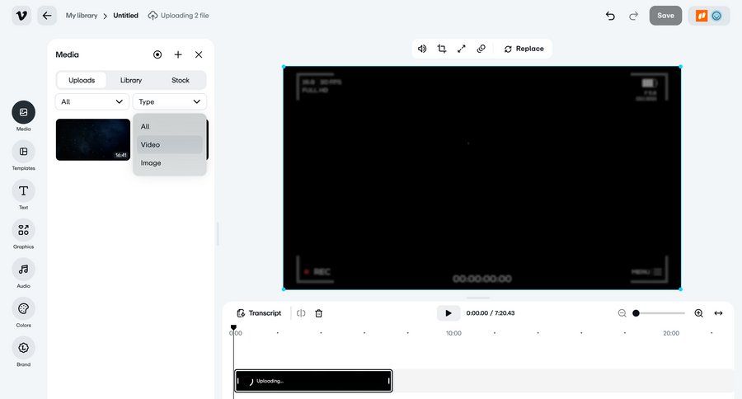This screenshot has height=399, width=742.
Task: Open the Brand sidebar tool
Action: pos(23,352)
